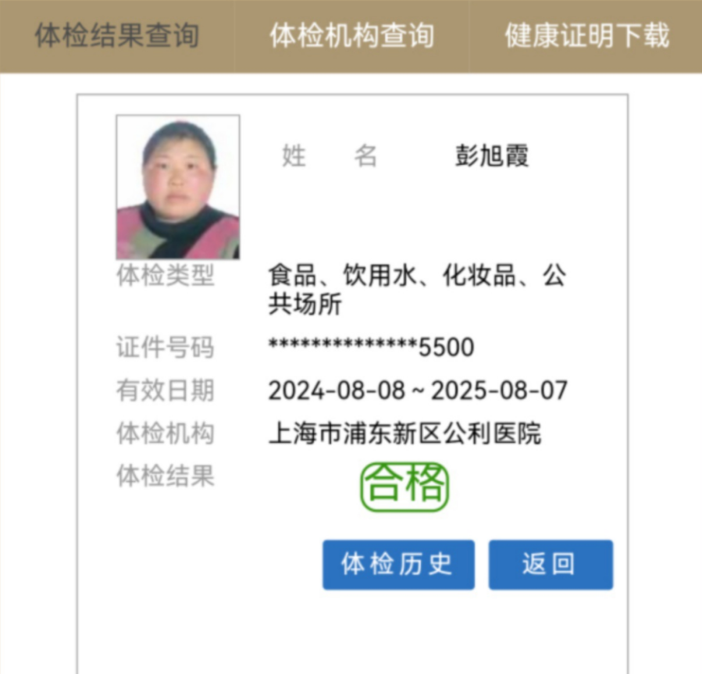Image resolution: width=702 pixels, height=674 pixels.
Task: Click the 体检类型 label
Action: click(166, 275)
